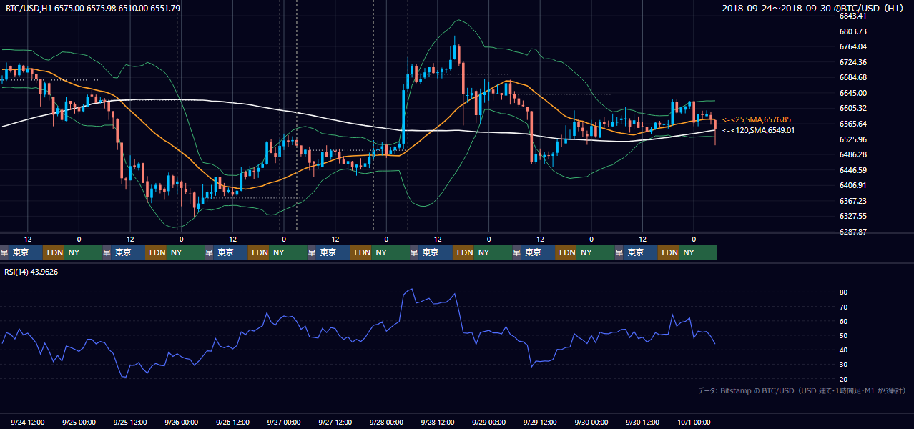
Task: Click the 9/24 12:00 date label
Action: (28, 423)
